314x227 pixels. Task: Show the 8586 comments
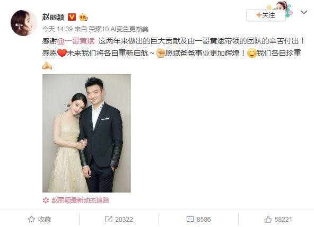pyautogui.click(x=204, y=220)
